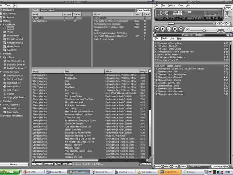Expand the Playlists tree node

click(1, 54)
